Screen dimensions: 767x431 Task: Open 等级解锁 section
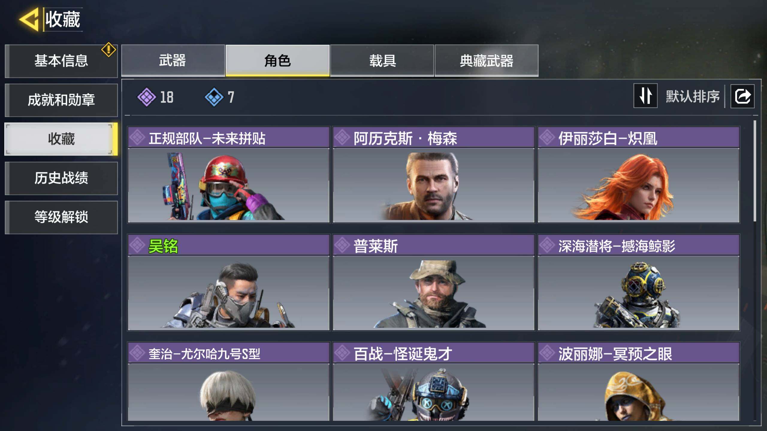click(x=61, y=217)
